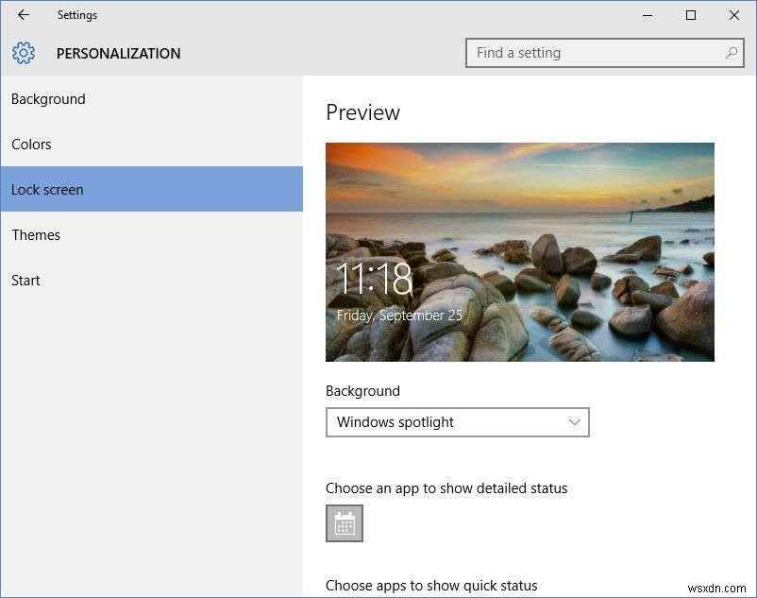Click the PERSONALIZATION page title

click(x=118, y=53)
